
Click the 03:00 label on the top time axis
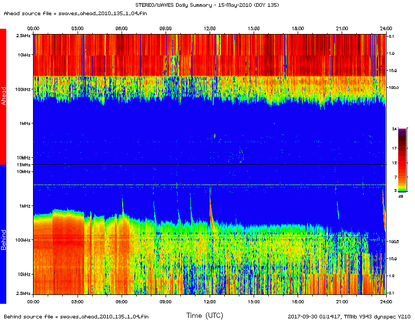pyautogui.click(x=77, y=28)
